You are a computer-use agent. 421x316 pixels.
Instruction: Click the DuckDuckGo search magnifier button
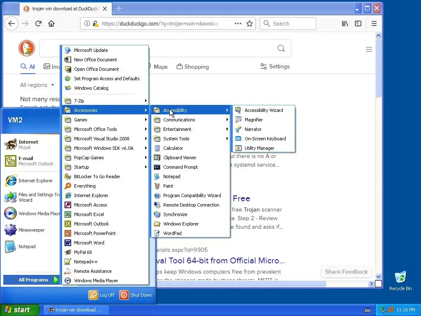(x=281, y=49)
